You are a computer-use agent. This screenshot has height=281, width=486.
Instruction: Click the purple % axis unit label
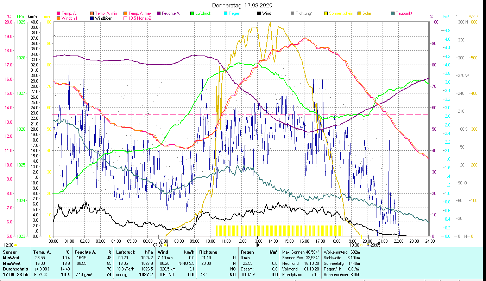point(431,17)
